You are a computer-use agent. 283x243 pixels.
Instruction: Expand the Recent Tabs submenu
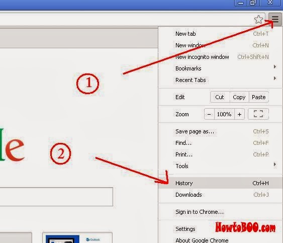pos(220,80)
